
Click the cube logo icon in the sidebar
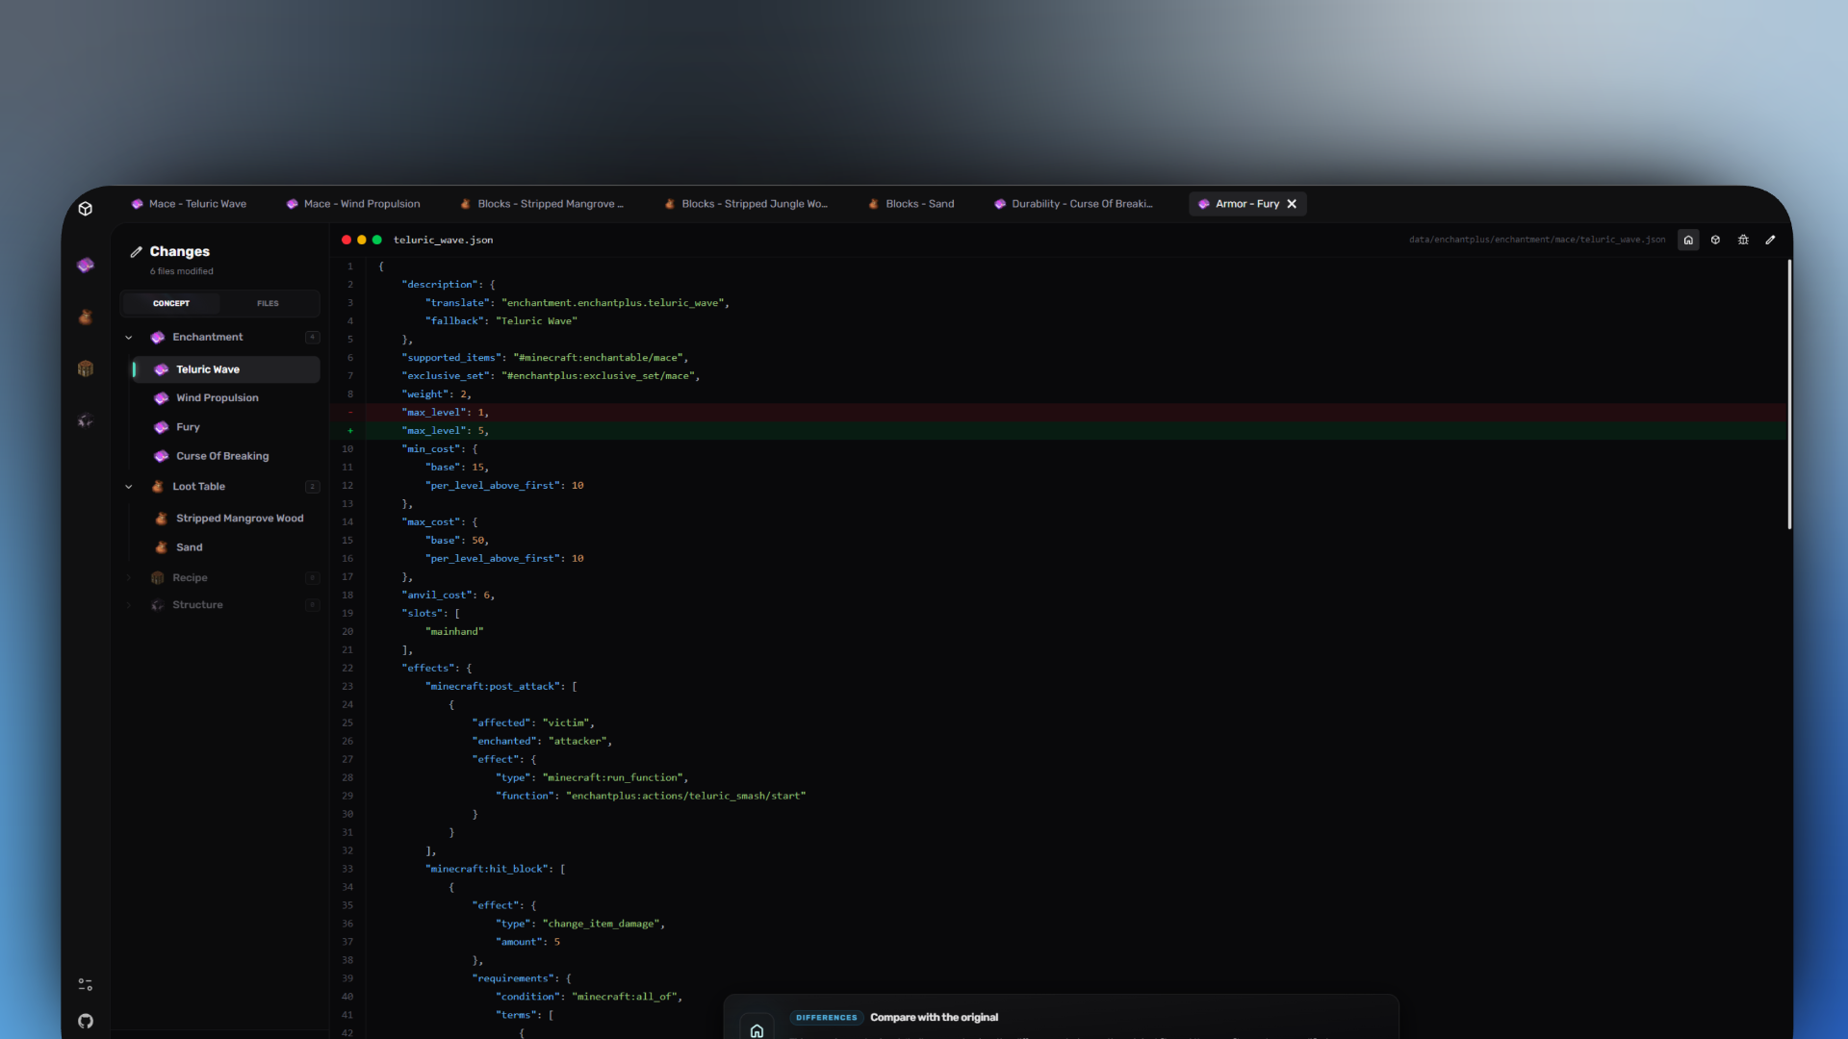pyautogui.click(x=86, y=209)
